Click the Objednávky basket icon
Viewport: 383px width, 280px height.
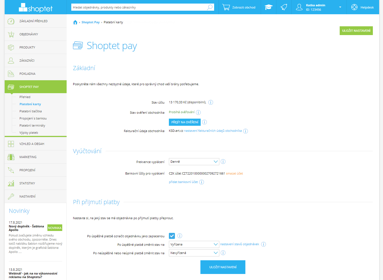11,34
